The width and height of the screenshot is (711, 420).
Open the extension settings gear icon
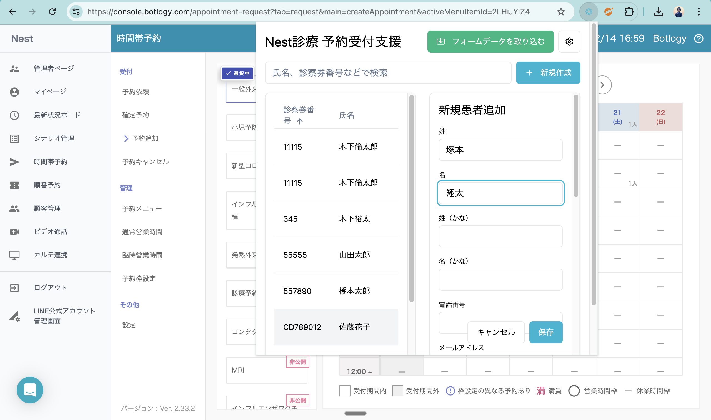pos(569,42)
